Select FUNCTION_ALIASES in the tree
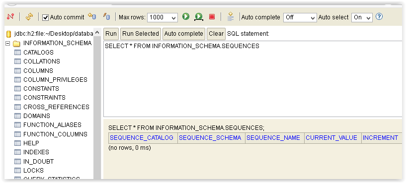Viewport: 406px width, 183px height. [52, 125]
